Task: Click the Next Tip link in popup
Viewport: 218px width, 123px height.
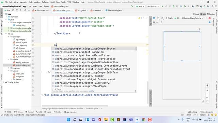Action: [x=92, y=91]
